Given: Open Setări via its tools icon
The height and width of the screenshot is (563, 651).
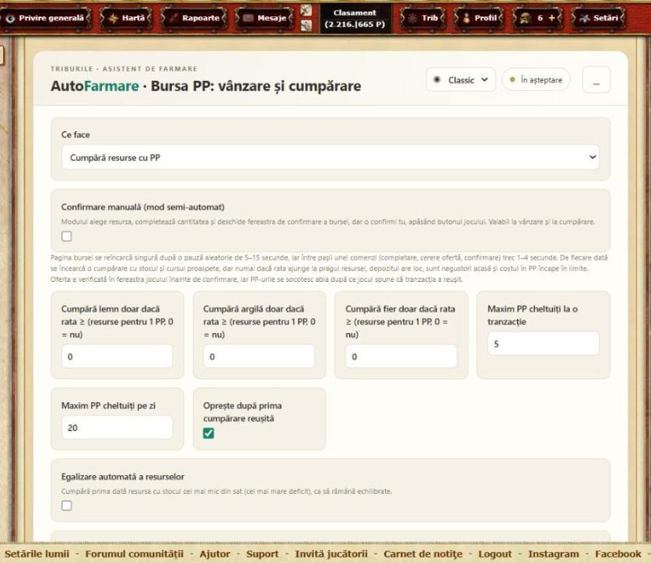Looking at the screenshot, I should (x=584, y=18).
